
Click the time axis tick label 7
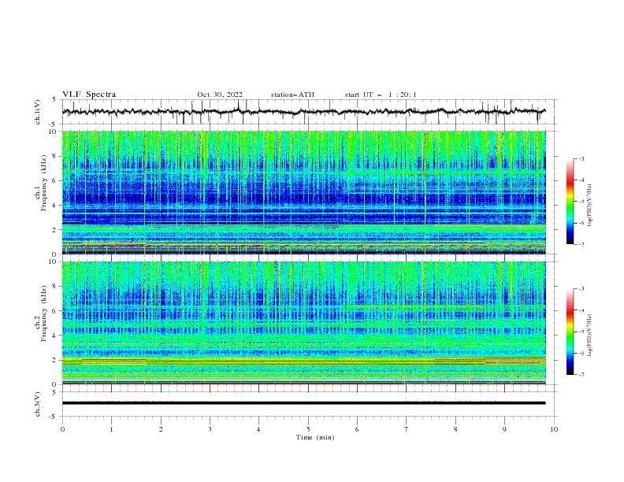[x=407, y=429]
